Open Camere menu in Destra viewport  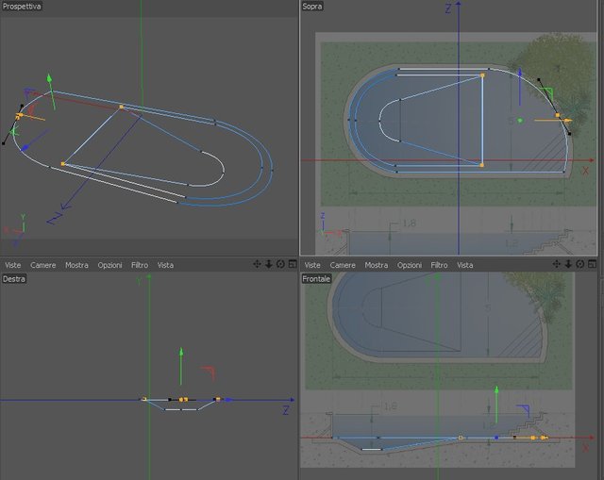coord(43,265)
